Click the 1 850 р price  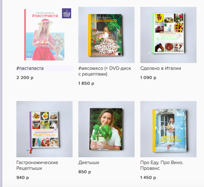86,83
